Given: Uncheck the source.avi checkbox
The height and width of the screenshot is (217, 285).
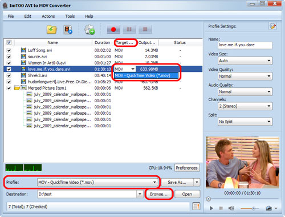Looking at the screenshot, I should click(9, 57).
